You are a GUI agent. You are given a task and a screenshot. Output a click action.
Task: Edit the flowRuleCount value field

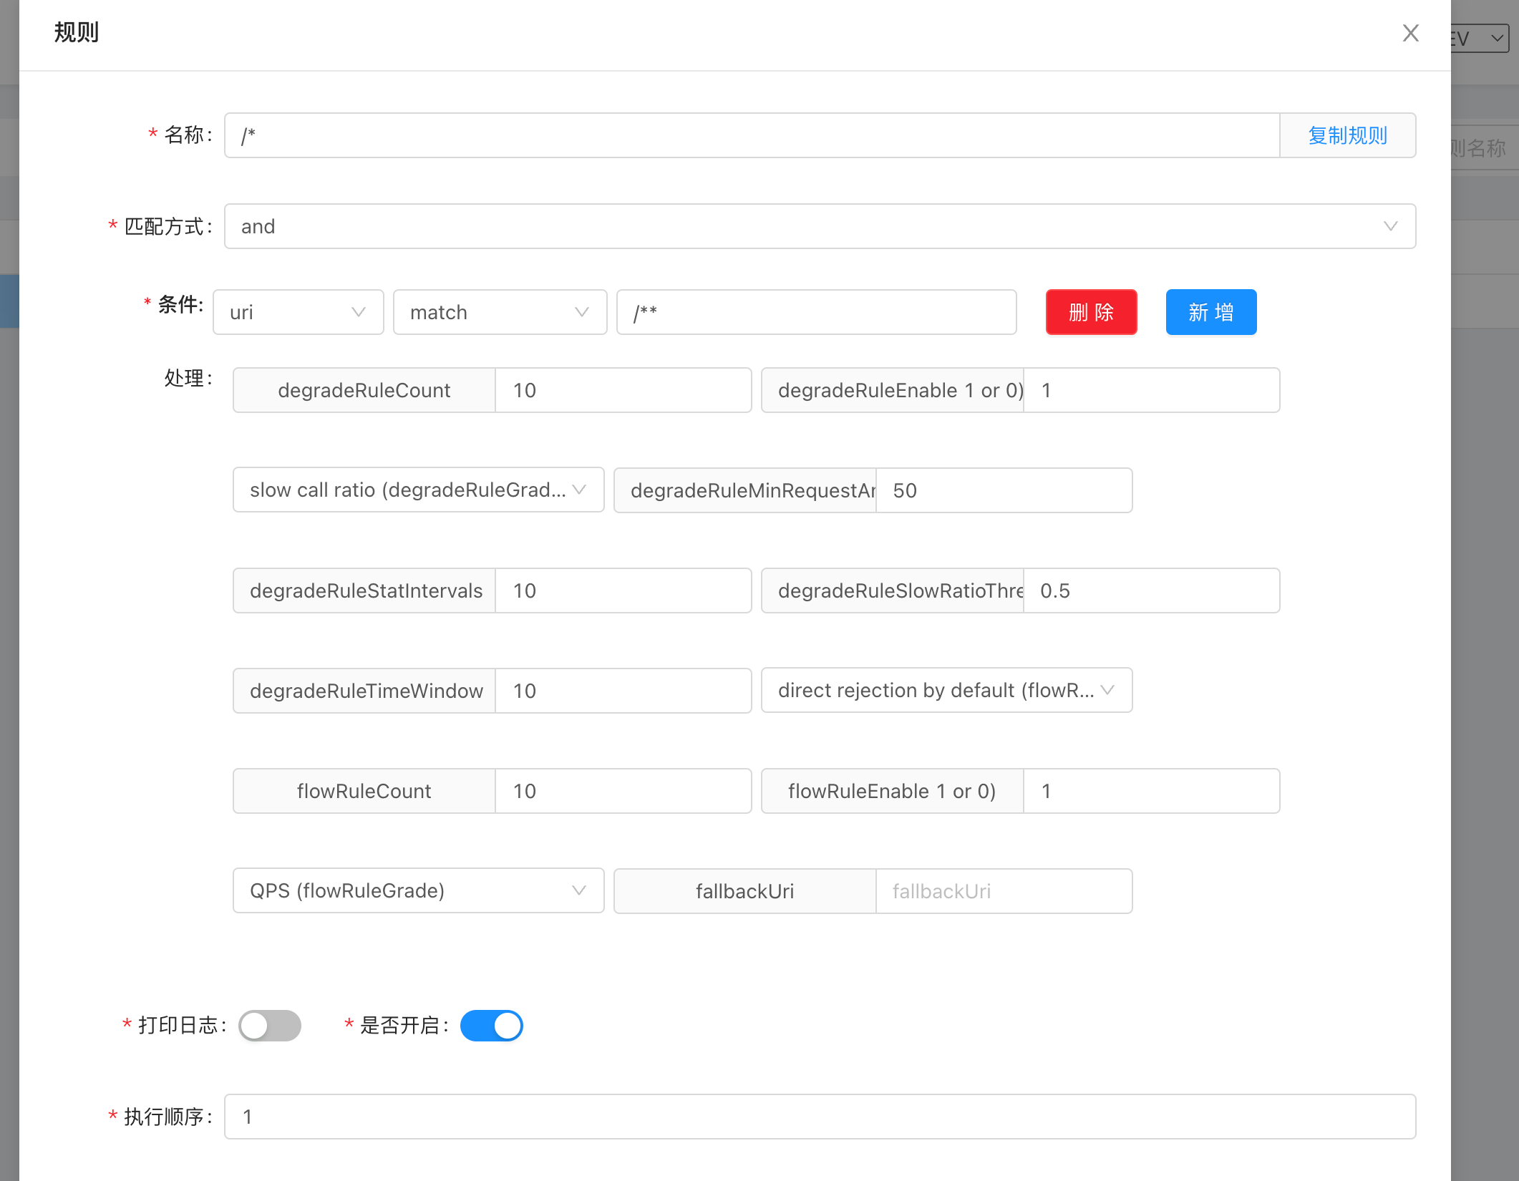point(623,791)
